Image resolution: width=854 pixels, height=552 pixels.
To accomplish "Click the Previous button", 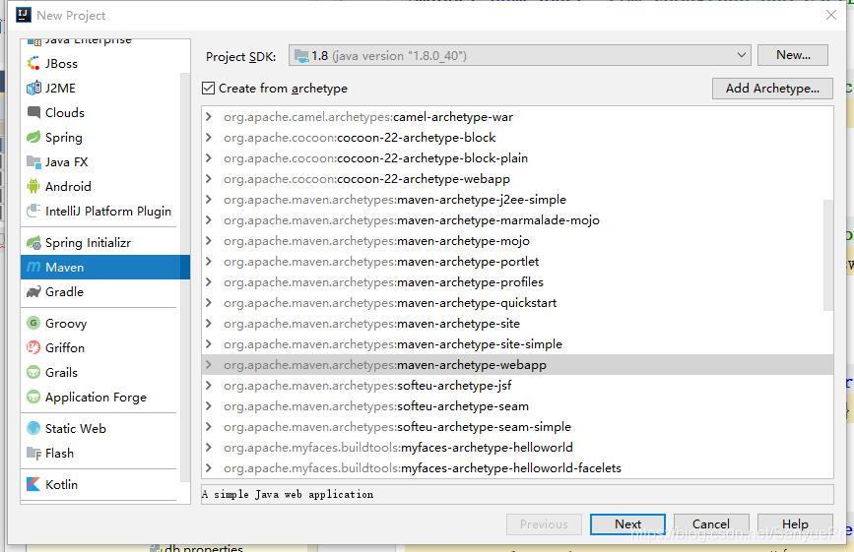I will click(544, 524).
